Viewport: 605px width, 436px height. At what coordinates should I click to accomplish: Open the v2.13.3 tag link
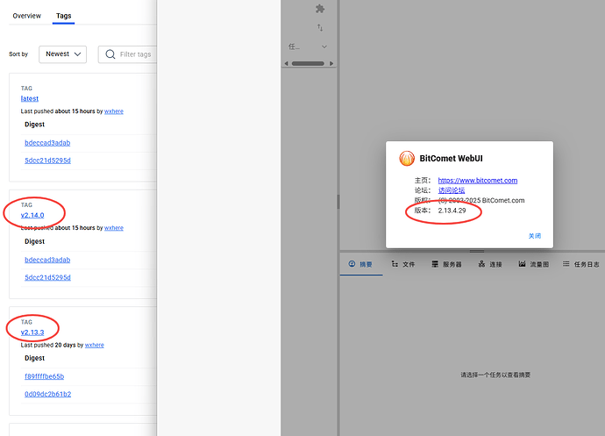[32, 332]
